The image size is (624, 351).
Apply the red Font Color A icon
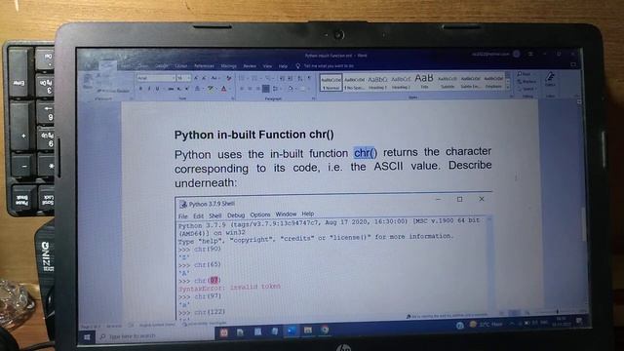click(223, 89)
